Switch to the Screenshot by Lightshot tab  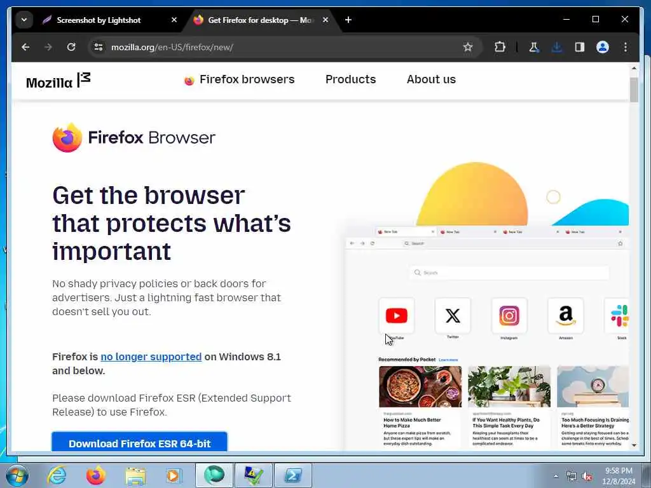pyautogui.click(x=99, y=20)
